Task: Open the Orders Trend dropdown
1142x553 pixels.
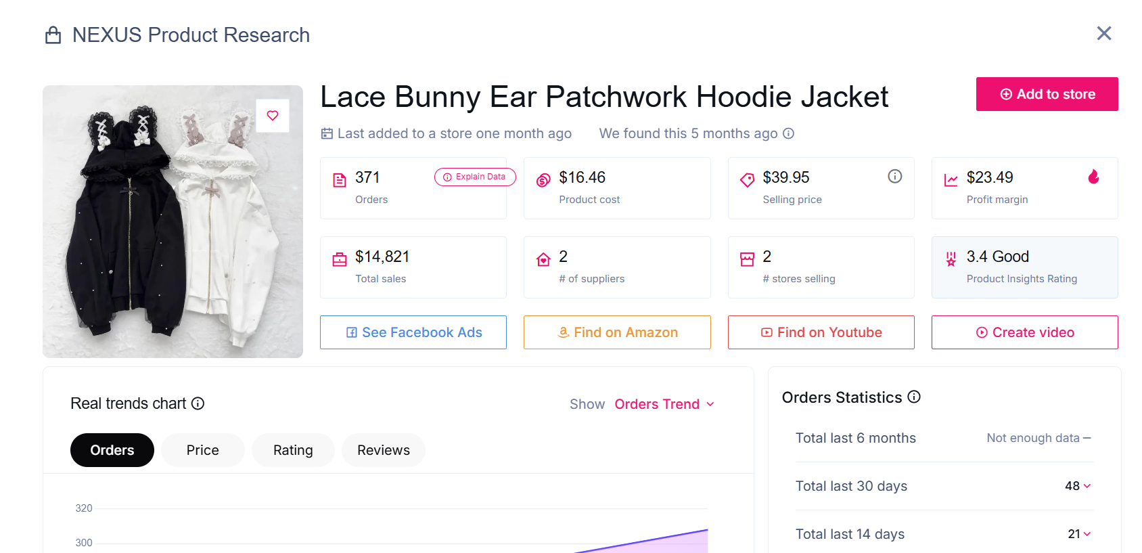Action: point(664,404)
